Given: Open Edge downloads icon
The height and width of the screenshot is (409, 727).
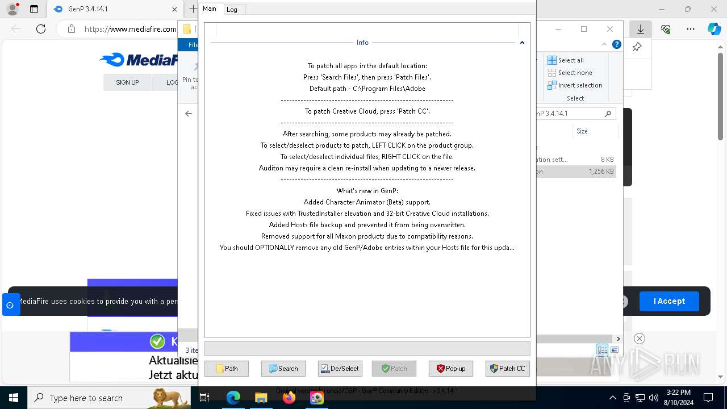Looking at the screenshot, I should (641, 29).
